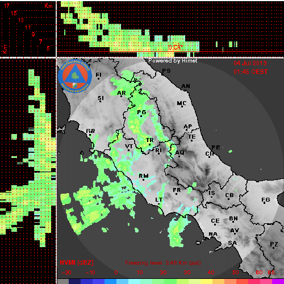
Task: Click the MC city label
Action: coord(182,103)
